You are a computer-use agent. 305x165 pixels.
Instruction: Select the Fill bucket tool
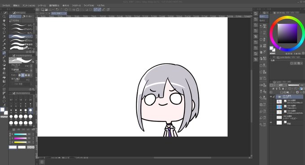(4, 77)
